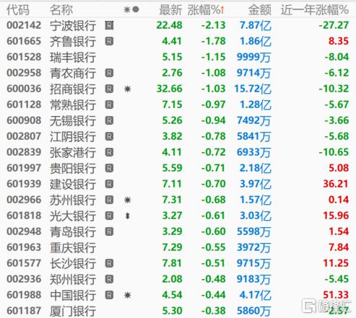356x318 pixels.
Task: Select the 宁波银行 stock name
Action: [x=73, y=25]
